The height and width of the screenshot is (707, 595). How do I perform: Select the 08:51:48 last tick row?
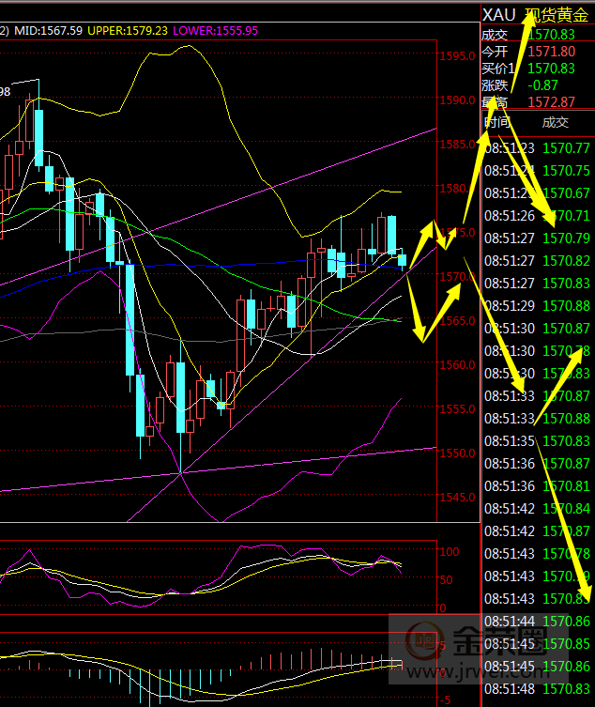536,689
